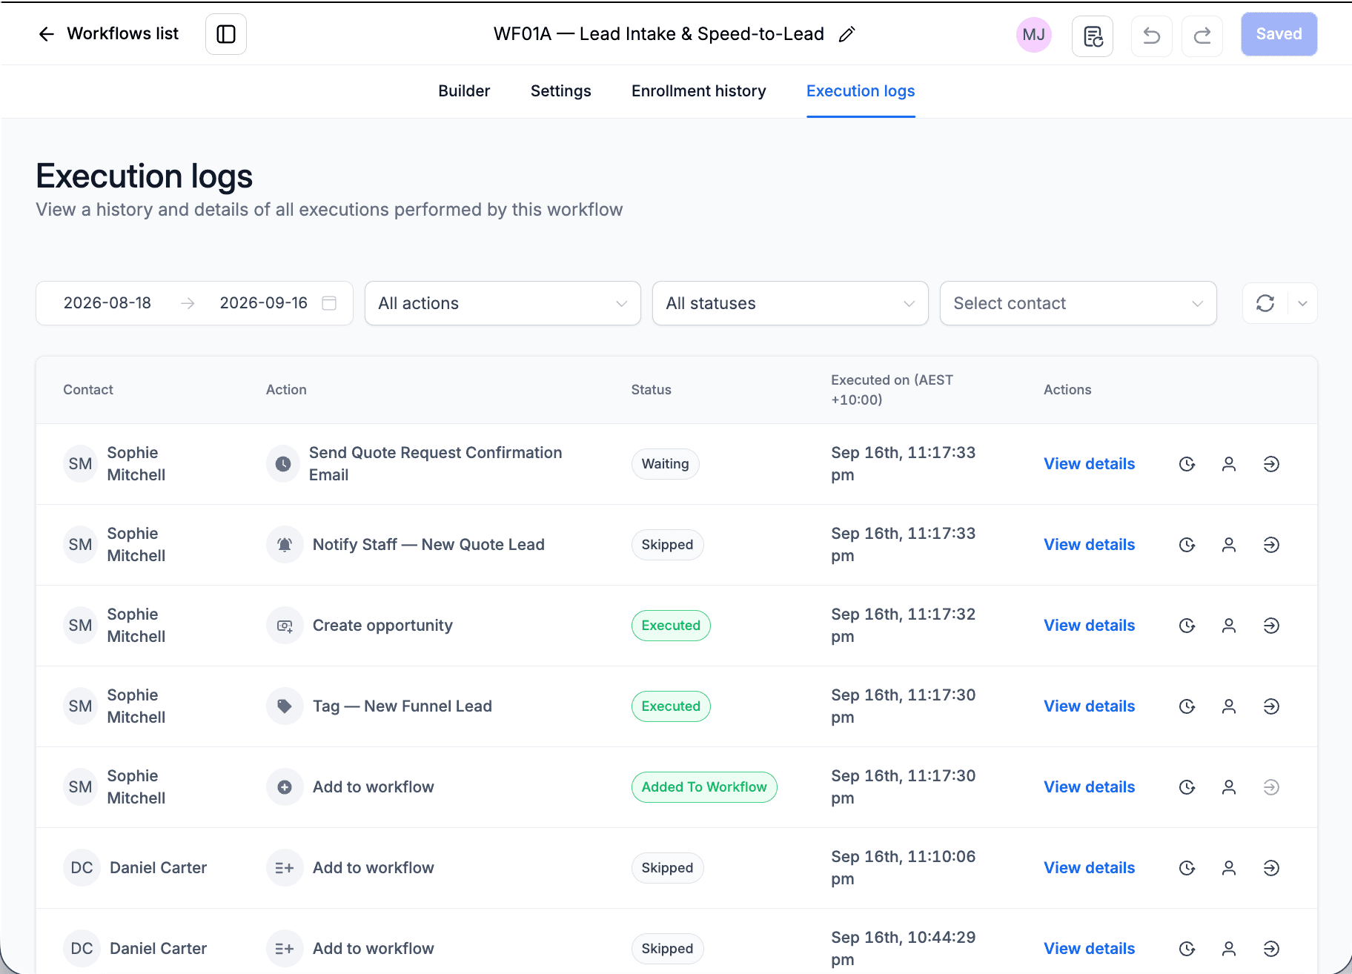Click Executed badge on Create opportunity row

point(671,626)
